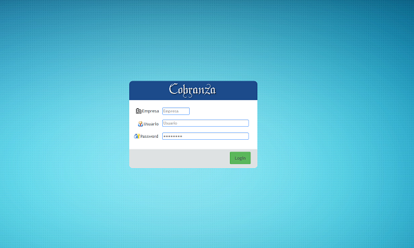Screen dimensions: 414x248
Task: Click the Cobranza gothic logo
Action: click(193, 90)
